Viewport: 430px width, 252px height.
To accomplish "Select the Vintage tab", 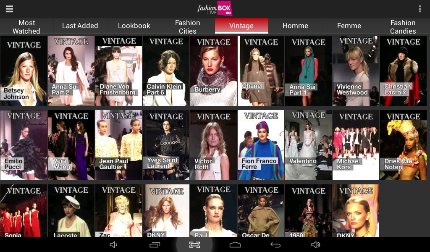I will [241, 26].
